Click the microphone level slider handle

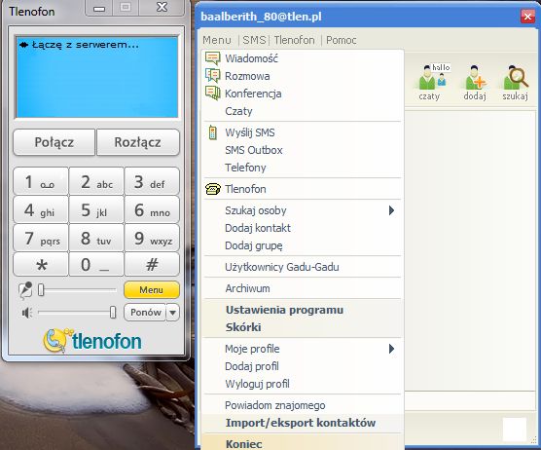[x=41, y=290]
